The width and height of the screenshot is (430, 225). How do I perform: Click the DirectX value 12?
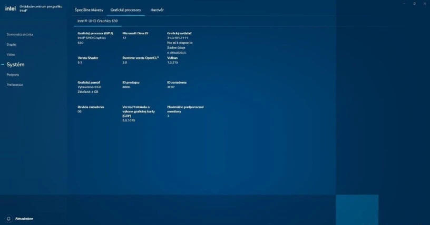(124, 38)
